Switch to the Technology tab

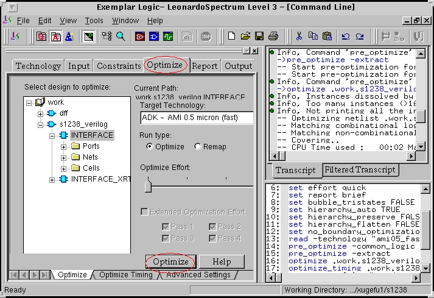pos(38,66)
